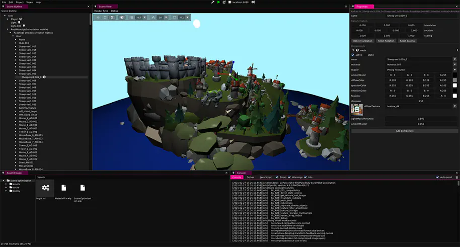Toggle the mesh active checkbox
Image resolution: width=460 pixels, height=247 pixels.
pyautogui.click(x=353, y=55)
